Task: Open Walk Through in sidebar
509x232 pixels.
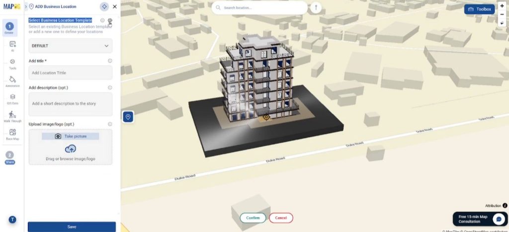Action: pos(12,117)
